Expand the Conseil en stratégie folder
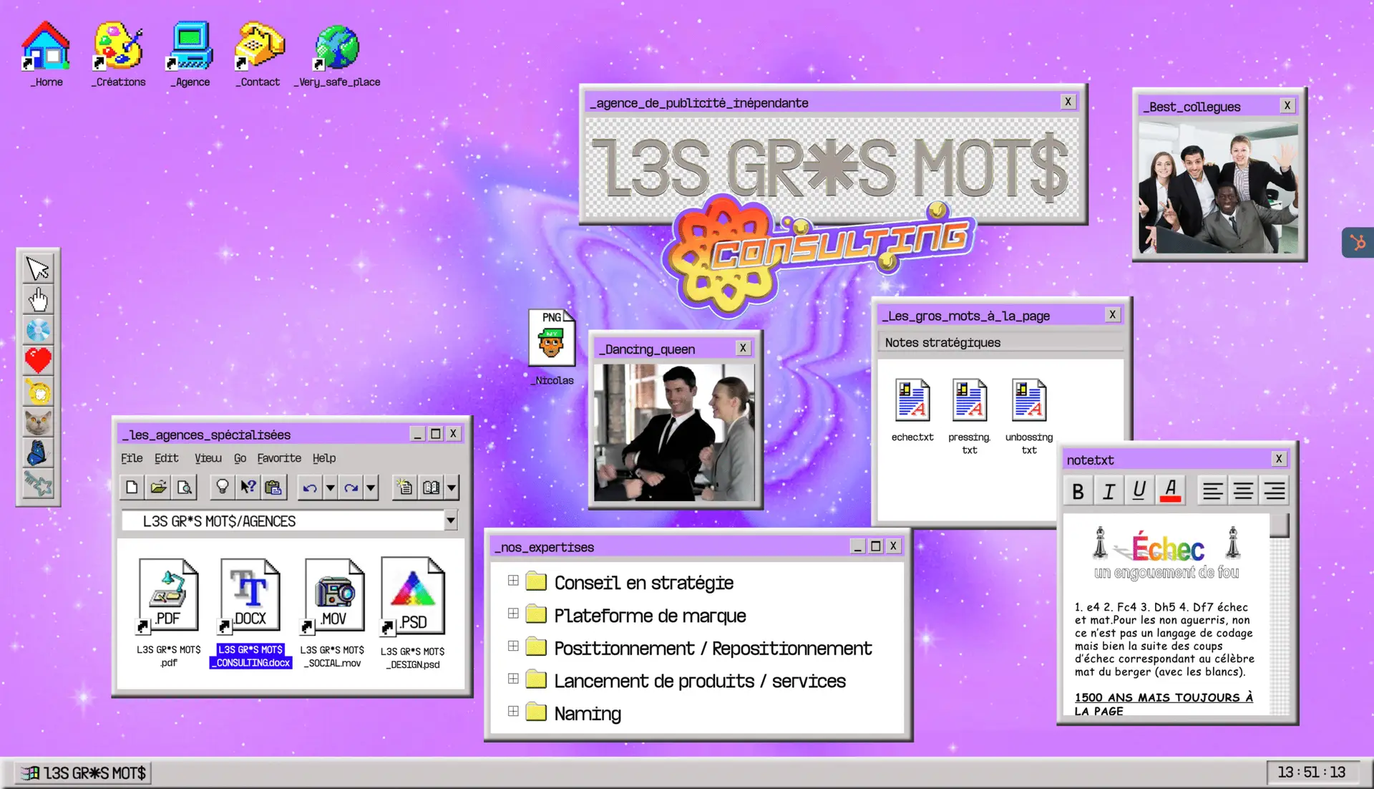 tap(513, 581)
